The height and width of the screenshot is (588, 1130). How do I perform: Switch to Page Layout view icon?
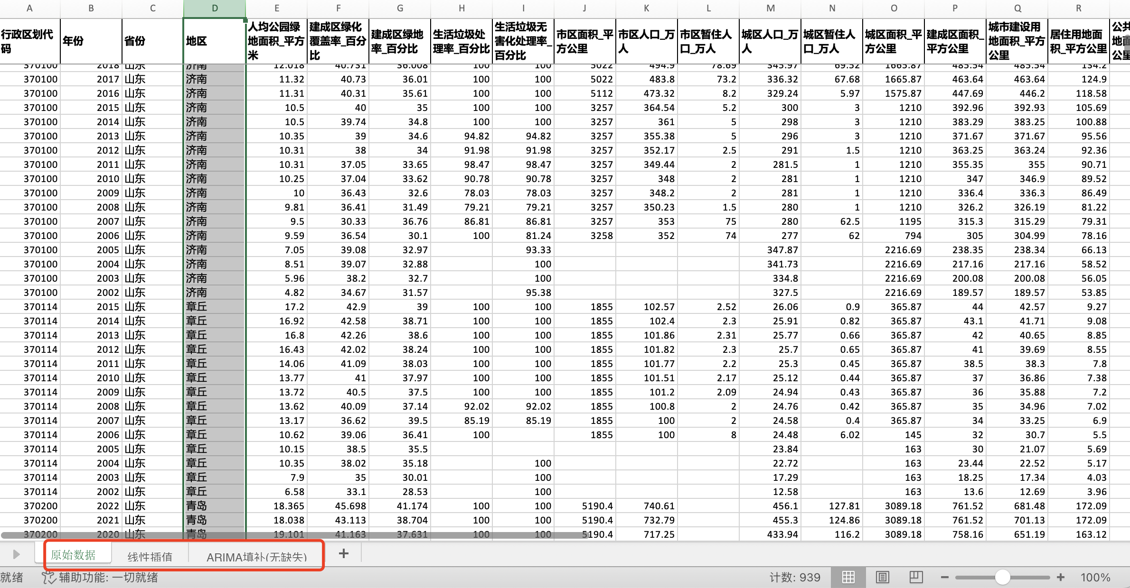coord(882,577)
